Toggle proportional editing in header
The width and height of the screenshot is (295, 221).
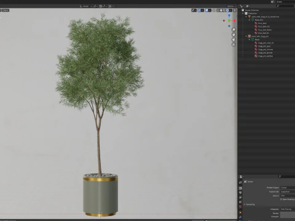tap(110, 6)
